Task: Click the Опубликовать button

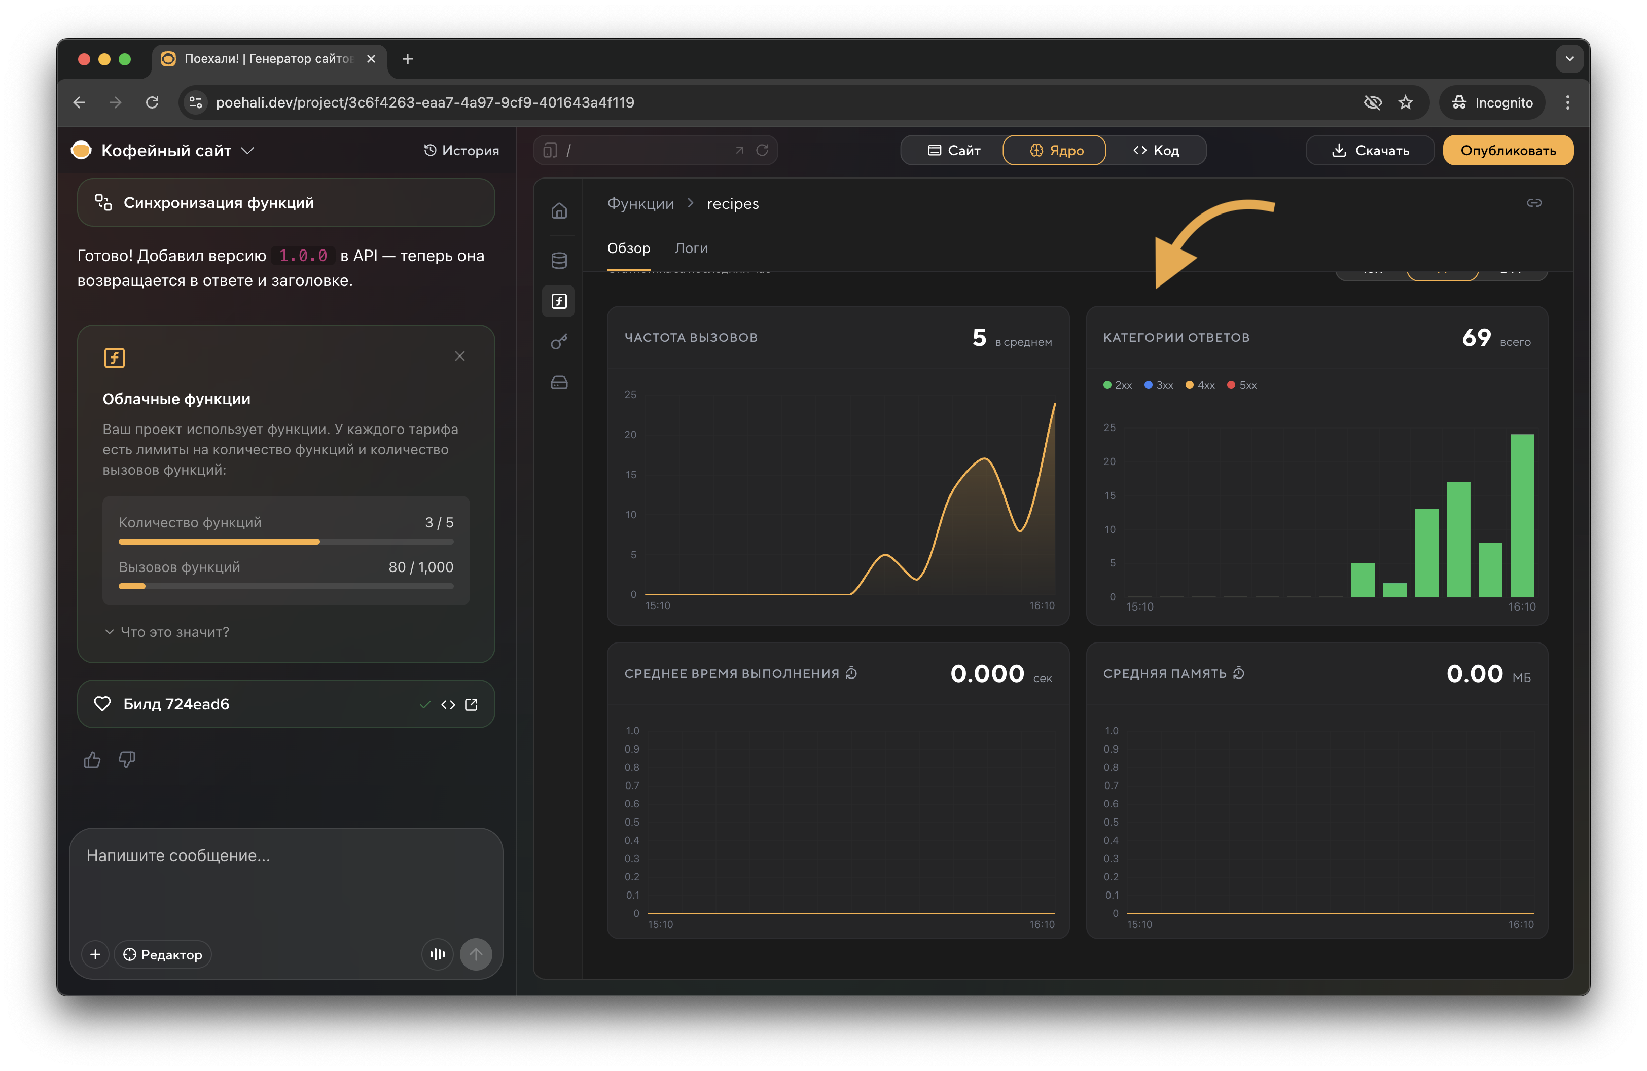Action: tap(1507, 150)
